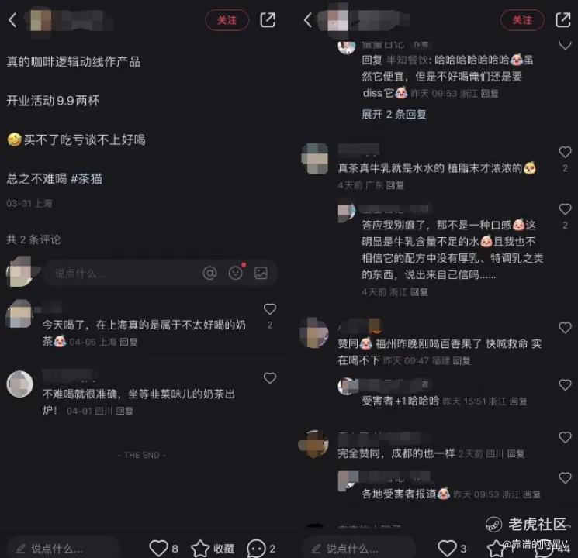This screenshot has width=578, height=558.
Task: Like the 真茶真牛乳 comment
Action: (565, 152)
